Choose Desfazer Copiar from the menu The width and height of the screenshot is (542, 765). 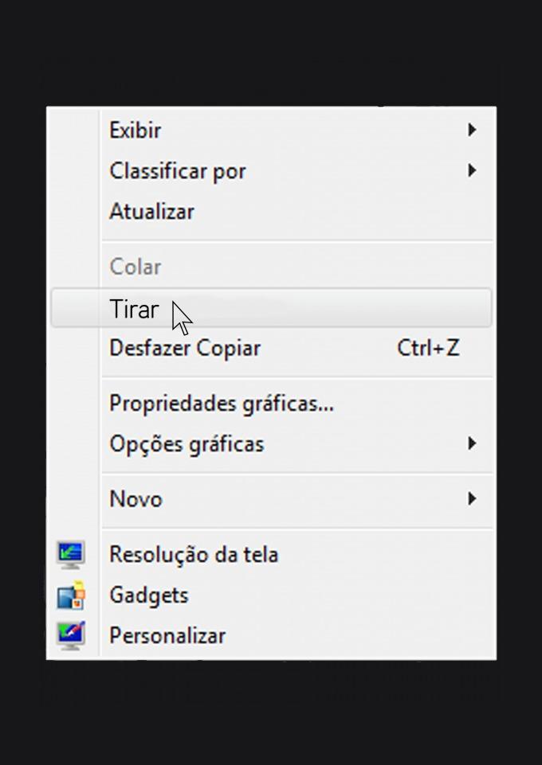pyautogui.click(x=185, y=348)
